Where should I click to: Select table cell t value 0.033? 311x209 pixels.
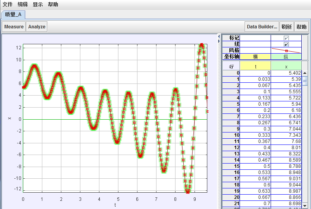(x=255, y=79)
